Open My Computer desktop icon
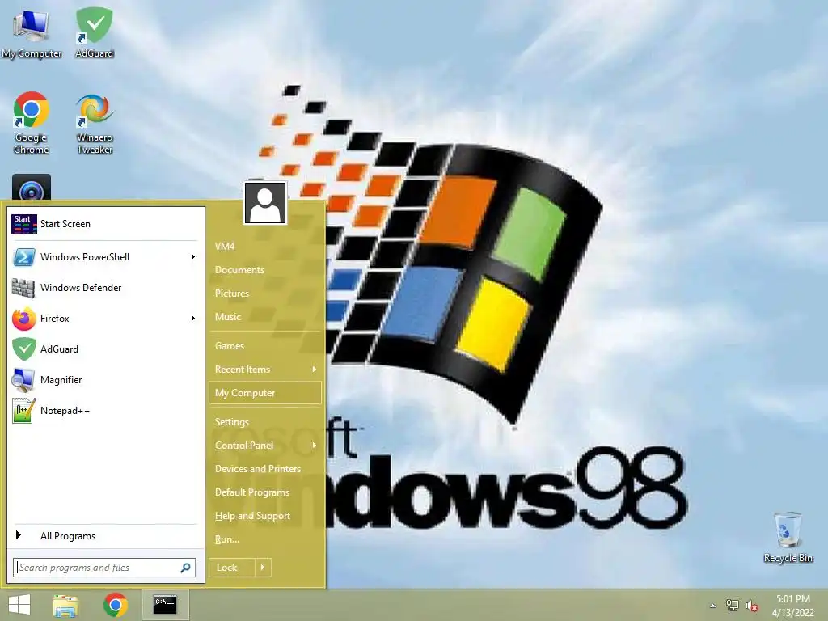Viewport: 828px width, 621px height. point(32,32)
